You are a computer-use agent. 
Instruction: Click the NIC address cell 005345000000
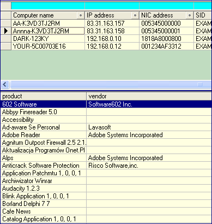pyautogui.click(x=166, y=23)
